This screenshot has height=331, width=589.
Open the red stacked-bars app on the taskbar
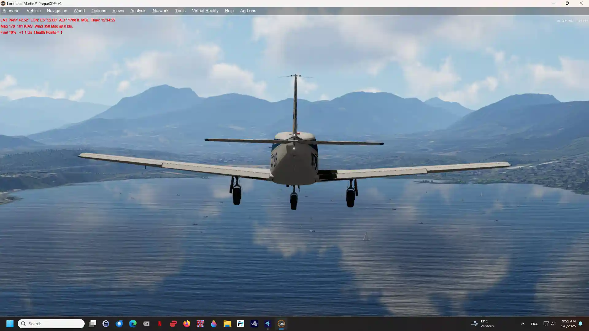click(173, 324)
